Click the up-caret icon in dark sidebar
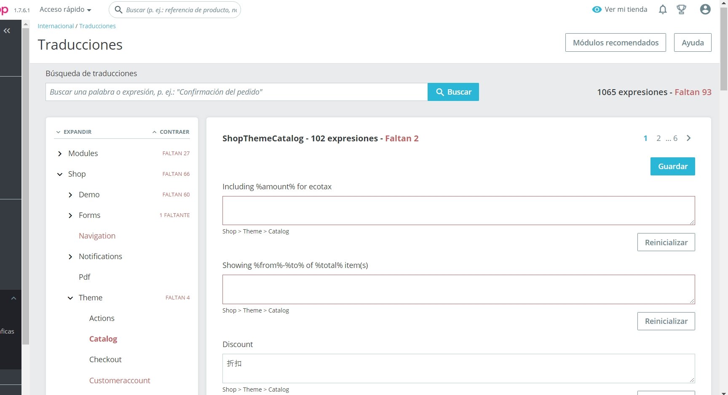 pyautogui.click(x=13, y=298)
